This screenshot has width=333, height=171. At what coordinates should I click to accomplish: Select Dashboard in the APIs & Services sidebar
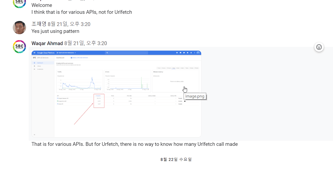[x=40, y=63]
